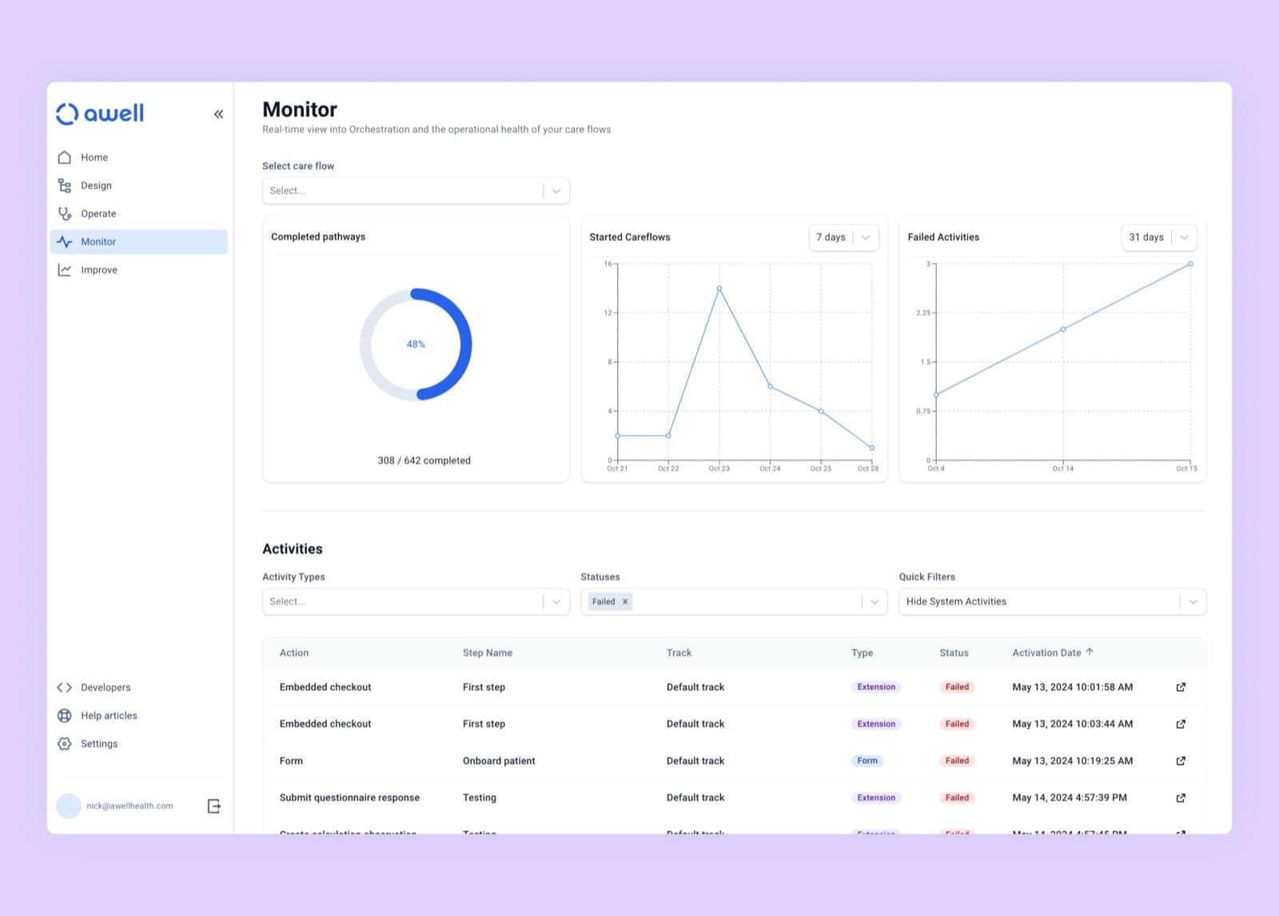Open external link for the May 14 4:57:39 PM activity

click(x=1181, y=798)
